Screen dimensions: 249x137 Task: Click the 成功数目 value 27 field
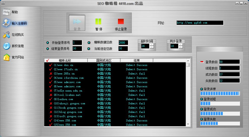(229, 75)
